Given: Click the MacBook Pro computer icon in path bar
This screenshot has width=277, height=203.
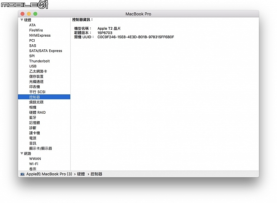Looking at the screenshot, I should 22,174.
